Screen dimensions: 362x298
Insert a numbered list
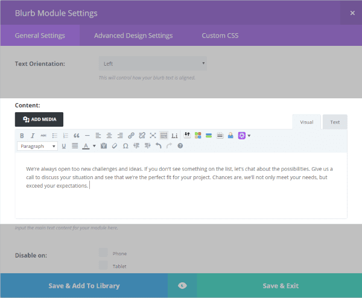(66, 136)
